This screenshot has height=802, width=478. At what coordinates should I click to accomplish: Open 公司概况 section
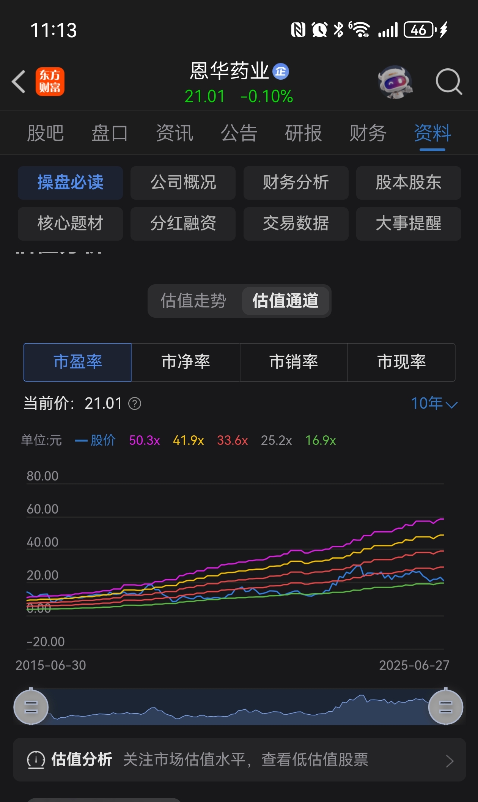coord(183,183)
